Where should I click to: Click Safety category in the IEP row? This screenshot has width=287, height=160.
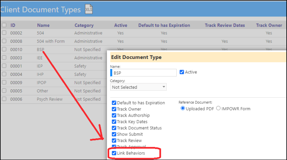tap(80, 66)
